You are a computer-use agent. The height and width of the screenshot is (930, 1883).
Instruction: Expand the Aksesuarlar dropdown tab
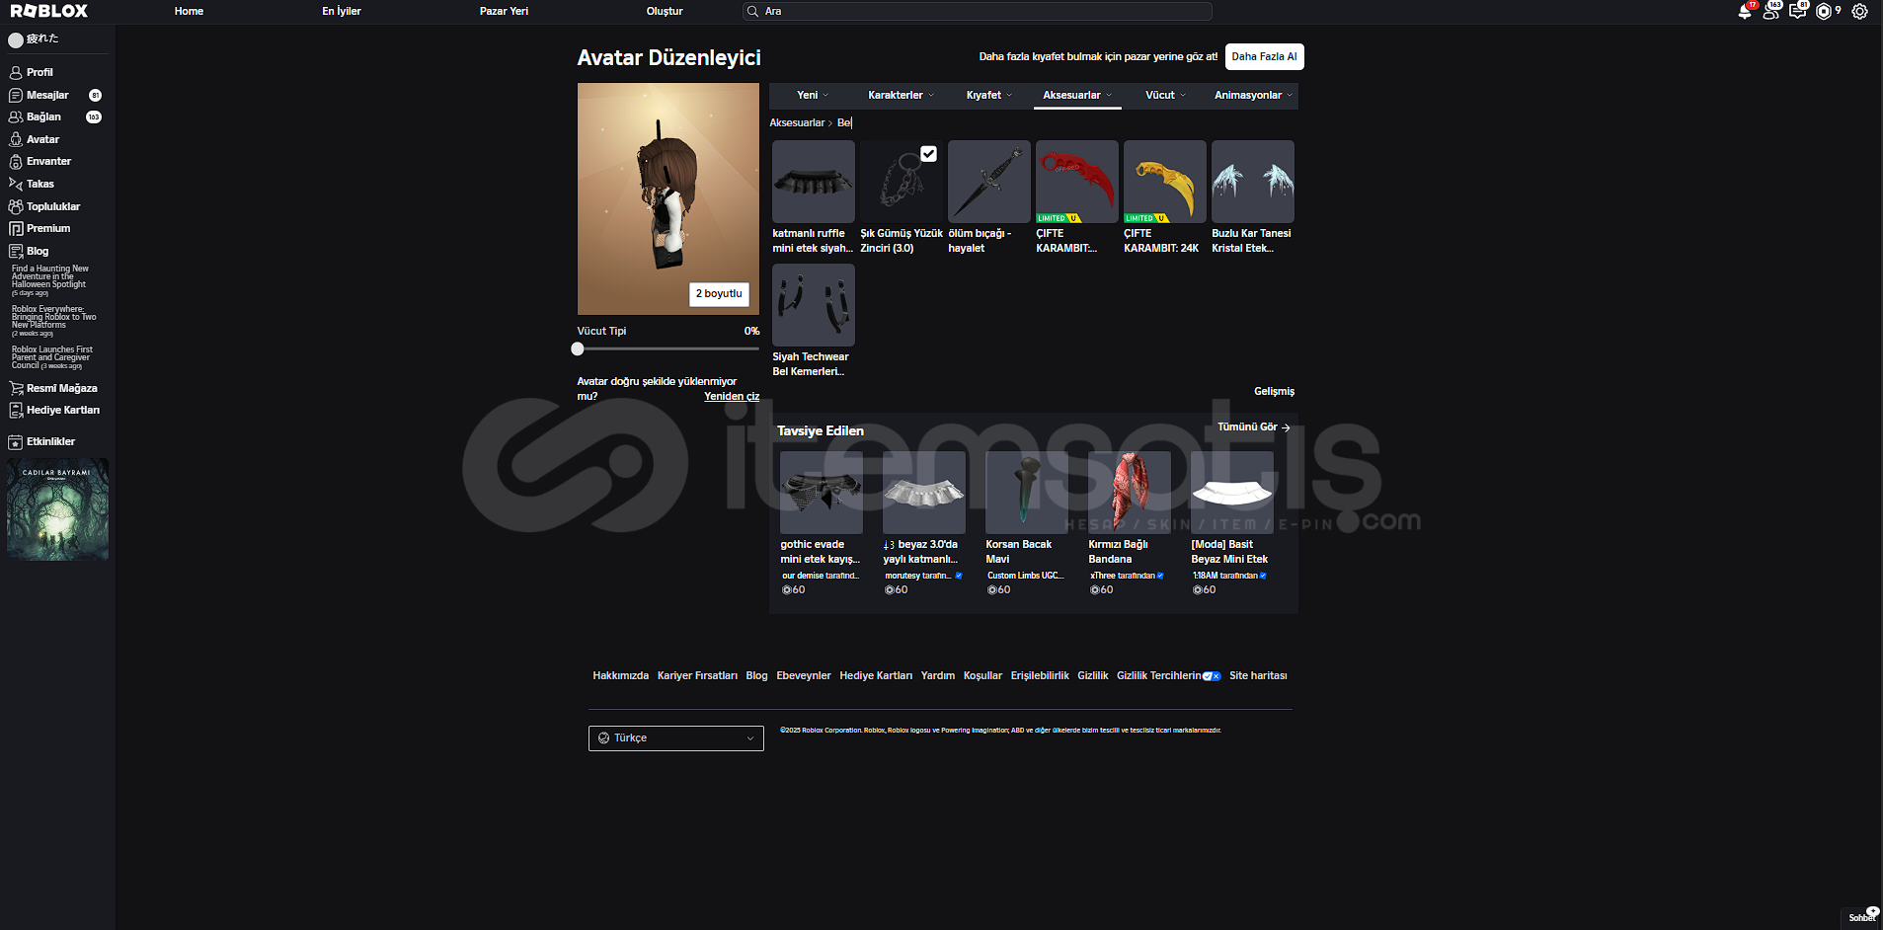1077,95
